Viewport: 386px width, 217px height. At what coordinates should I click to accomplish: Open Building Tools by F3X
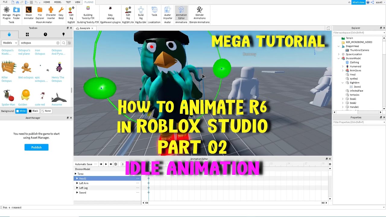pyautogui.click(x=88, y=13)
